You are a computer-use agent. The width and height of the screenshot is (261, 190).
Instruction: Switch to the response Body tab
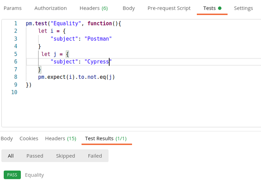click(7, 138)
